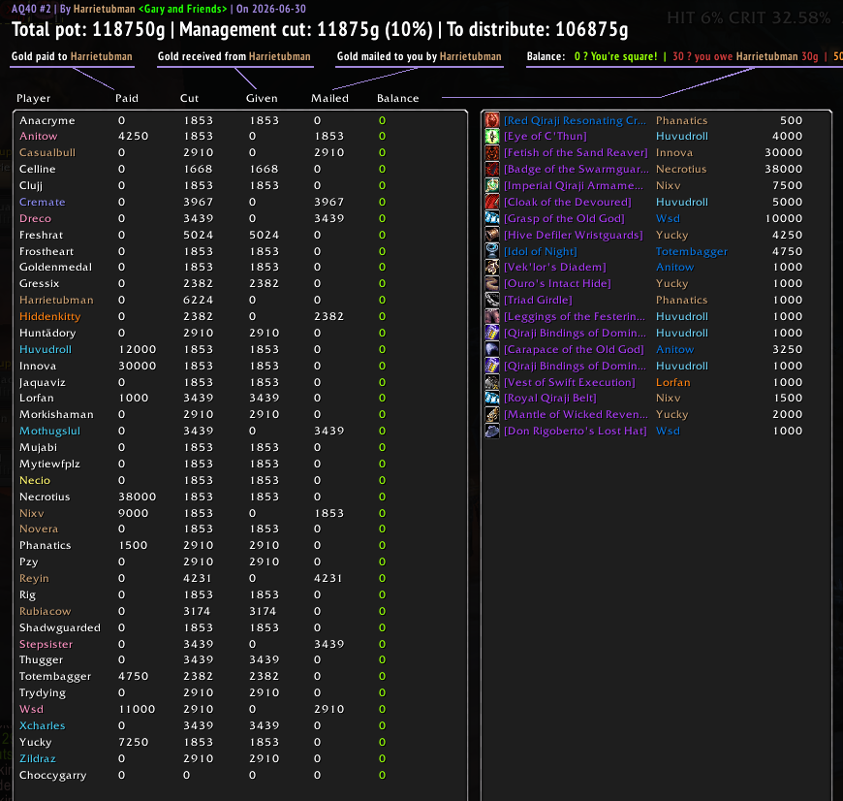The width and height of the screenshot is (843, 801).
Task: Open the [Idol of Night] item link
Action: click(x=541, y=251)
